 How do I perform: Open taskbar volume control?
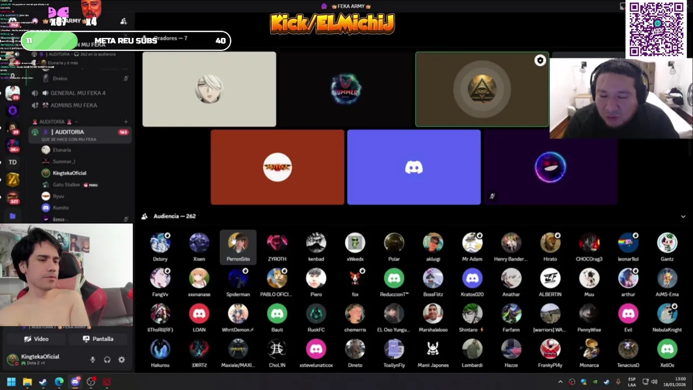click(x=655, y=382)
